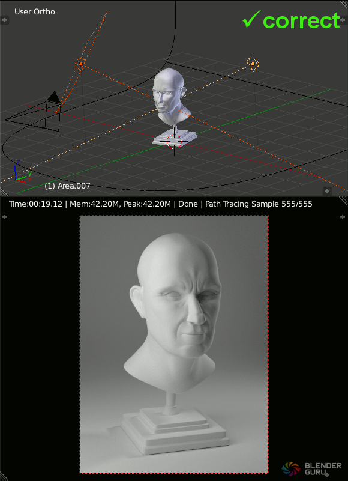This screenshot has height=481, width=348.
Task: Click the 'Path Tracing Sample 555/555' status text
Action: pyautogui.click(x=259, y=204)
